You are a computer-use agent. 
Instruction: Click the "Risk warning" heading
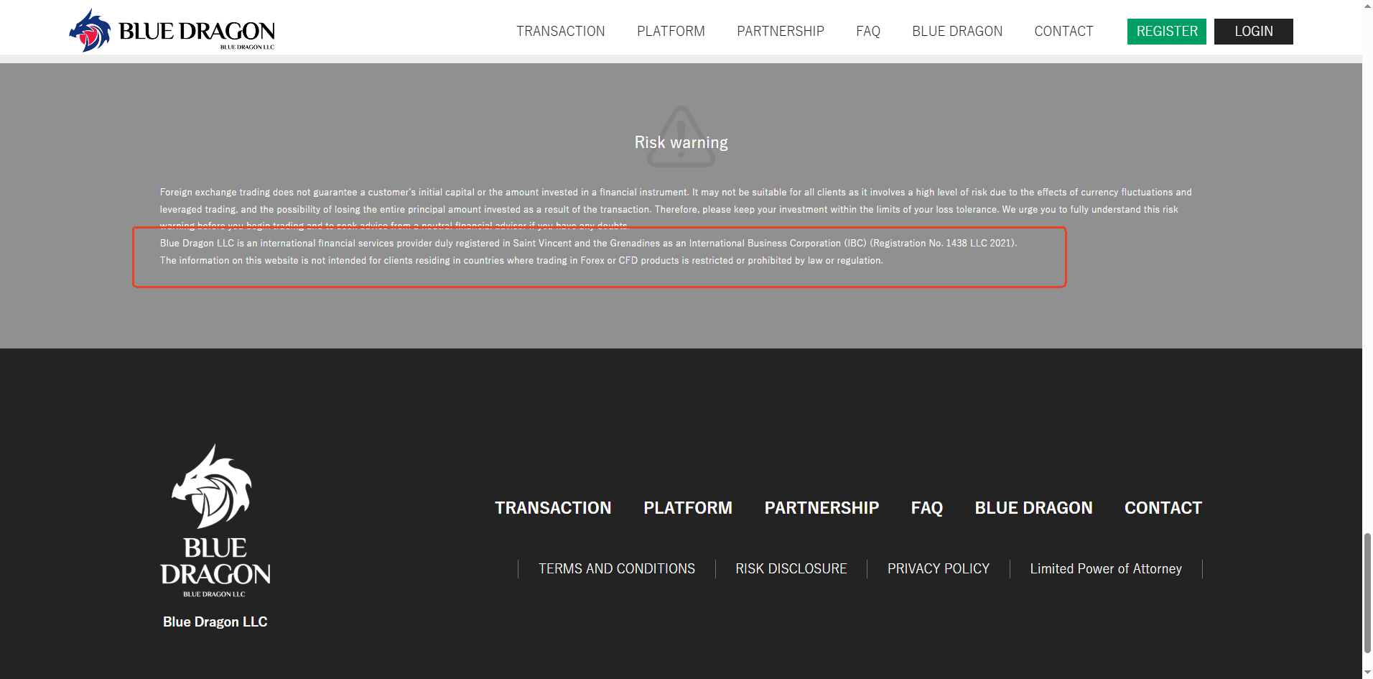(681, 142)
